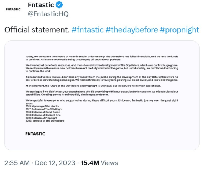Follow the #thedaybefore hashtag link
Image resolution: width=204 pixels, height=172 pixels.
click(x=132, y=30)
